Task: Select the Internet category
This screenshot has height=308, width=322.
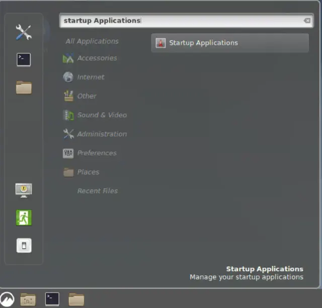Action: (x=91, y=77)
